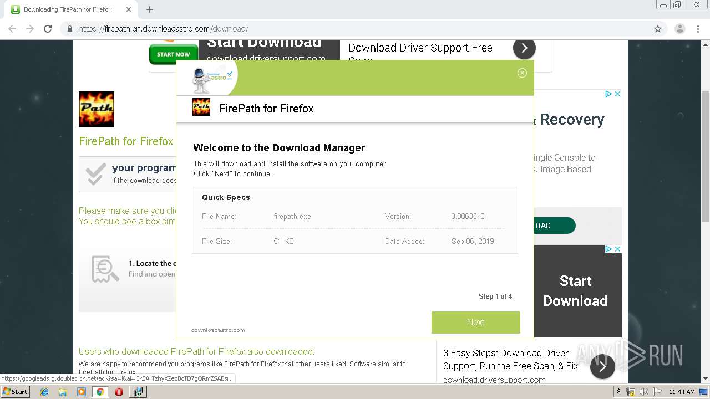Image resolution: width=710 pixels, height=399 pixels.
Task: Show hidden system tray icons
Action: pos(619,391)
